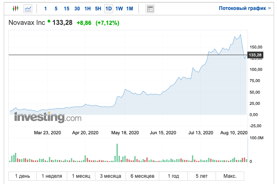The image size is (277, 184).
Task: Click the Mar 23, 2020 date label
Action: pos(47,133)
